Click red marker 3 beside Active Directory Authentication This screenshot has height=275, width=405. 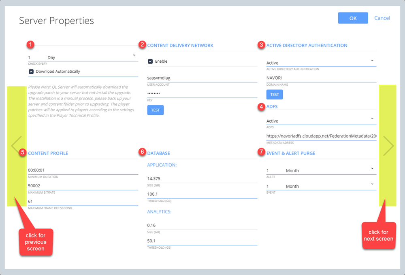point(261,45)
